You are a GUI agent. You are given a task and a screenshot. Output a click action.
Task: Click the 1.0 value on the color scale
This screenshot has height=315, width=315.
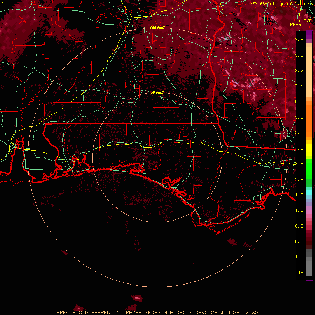[299, 210]
